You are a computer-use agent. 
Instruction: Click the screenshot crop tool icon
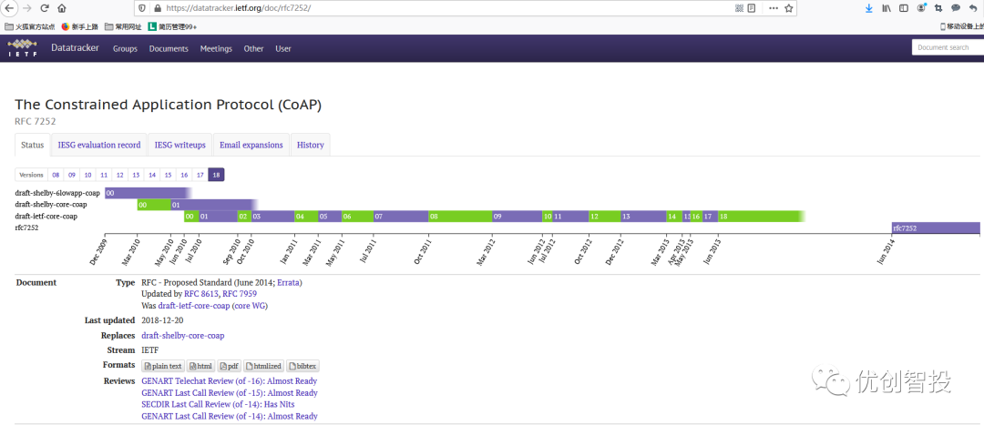(938, 8)
